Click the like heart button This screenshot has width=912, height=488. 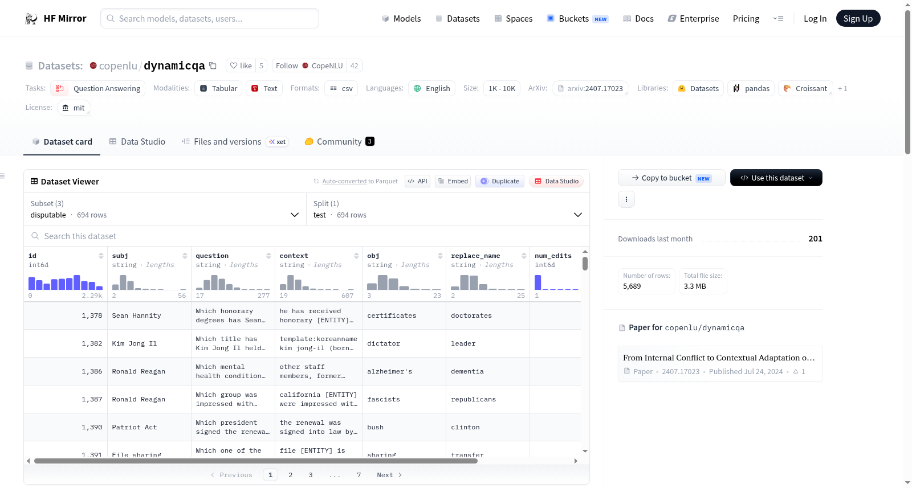pos(241,65)
